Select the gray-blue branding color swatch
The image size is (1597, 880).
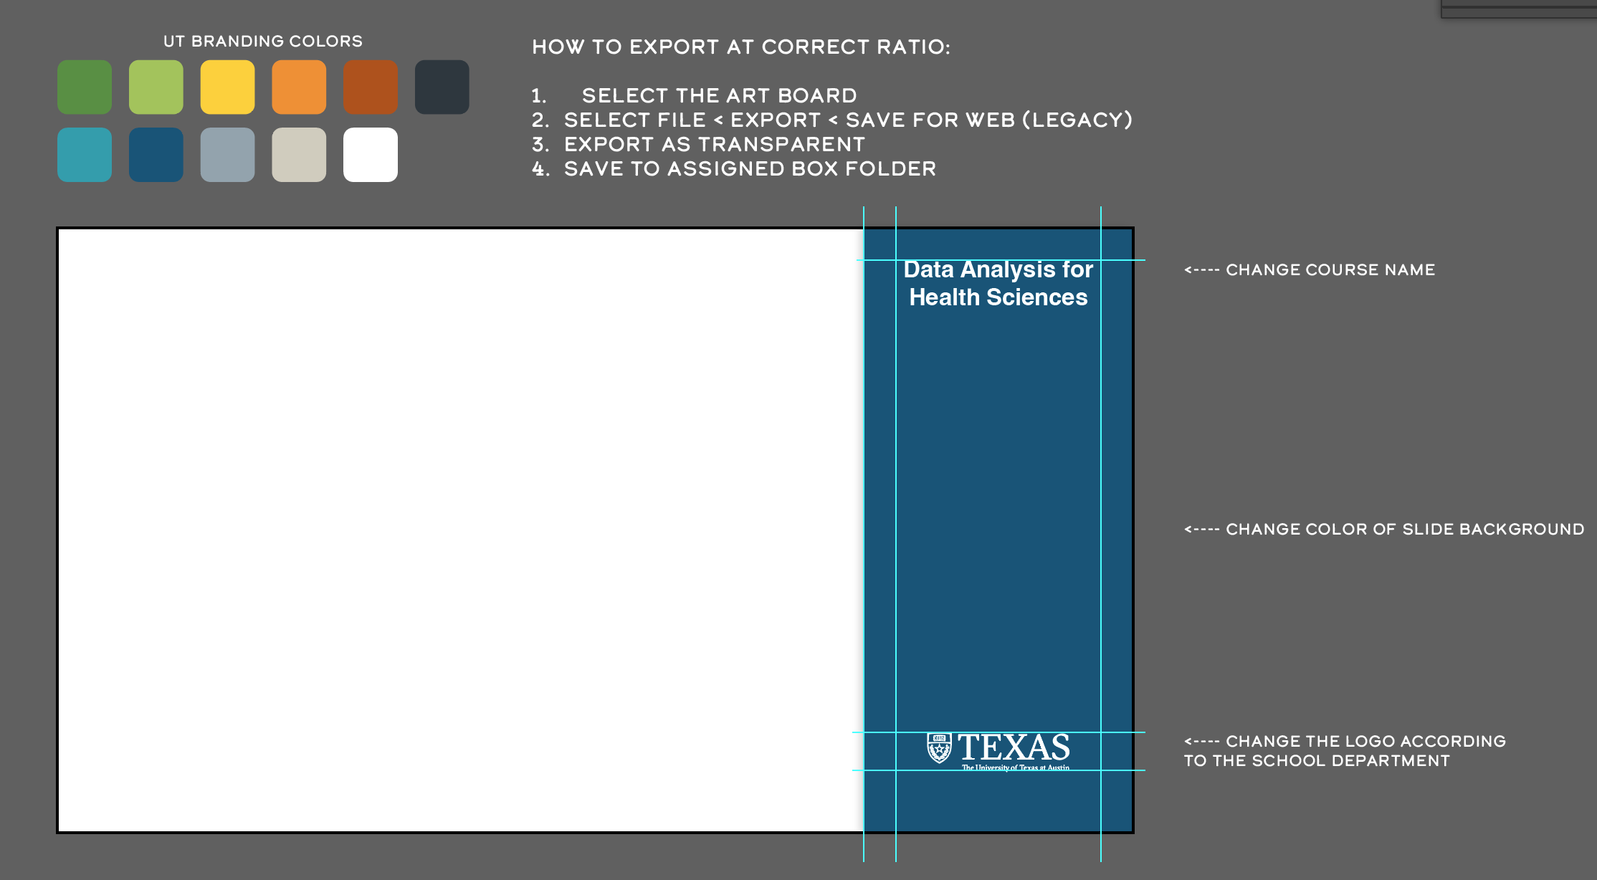point(227,155)
